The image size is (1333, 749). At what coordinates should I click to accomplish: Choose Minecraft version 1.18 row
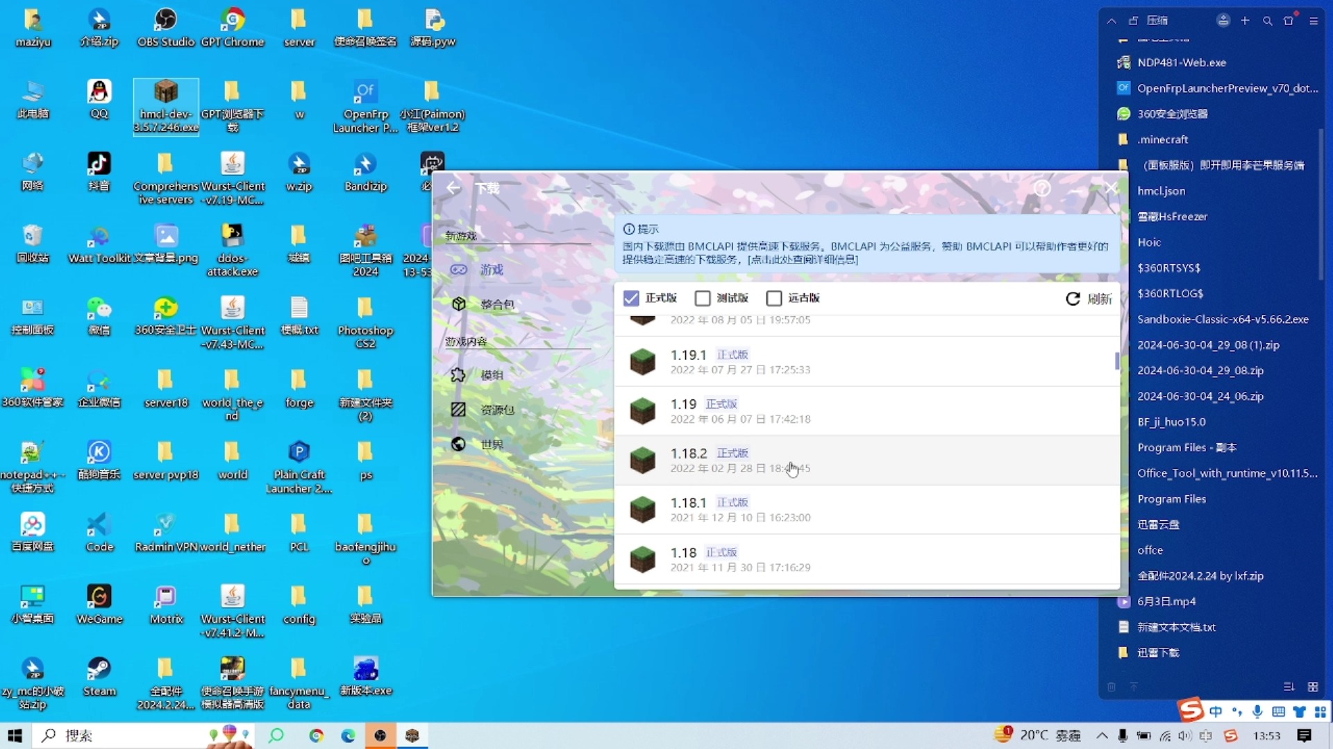click(x=866, y=560)
